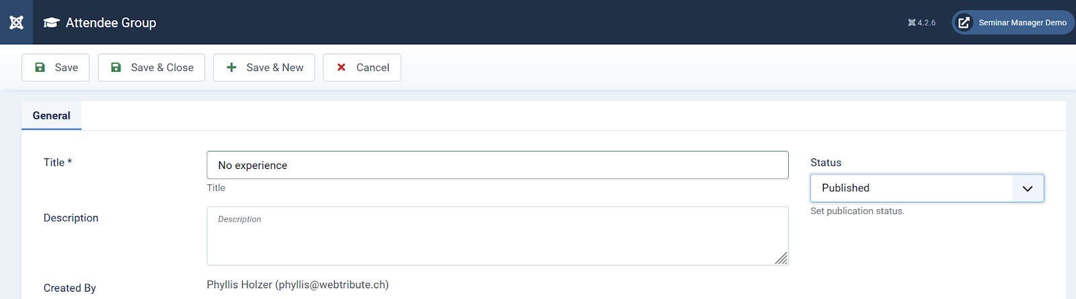This screenshot has height=299, width=1076.
Task: Click the Attendee Group page heading
Action: 111,23
